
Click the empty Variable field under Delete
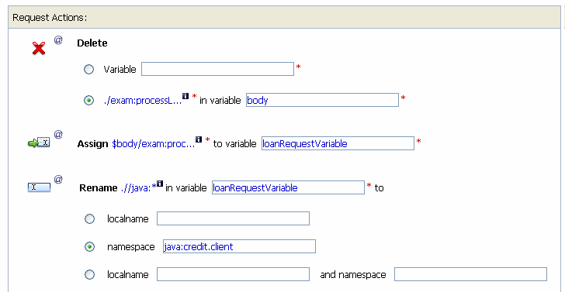tap(217, 69)
